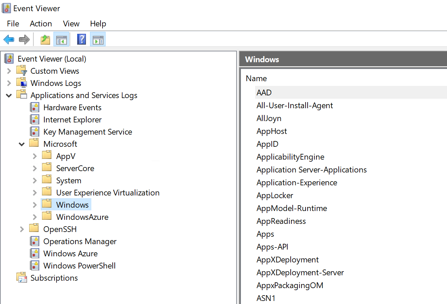The height and width of the screenshot is (304, 447).
Task: Click the Windows PowerShell log icon
Action: pyautogui.click(x=35, y=265)
